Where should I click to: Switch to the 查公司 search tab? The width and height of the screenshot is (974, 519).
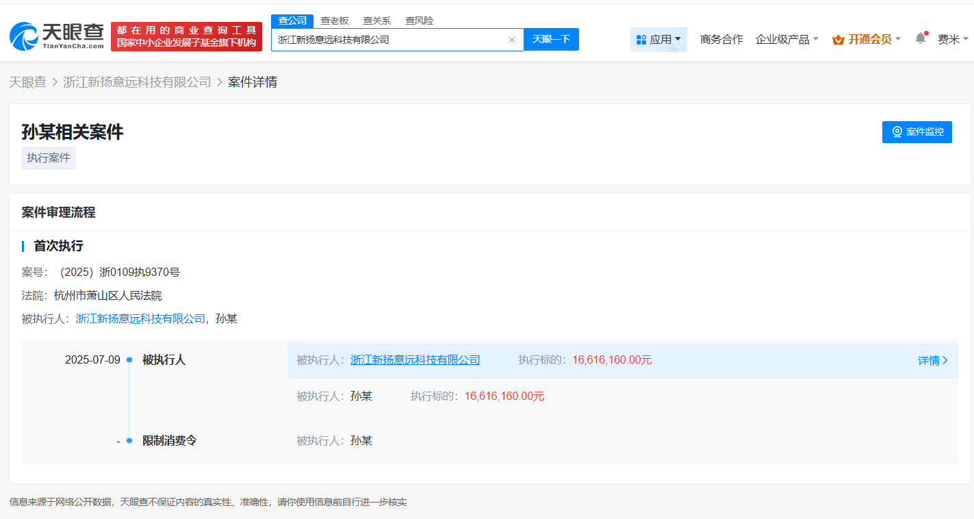click(x=292, y=21)
